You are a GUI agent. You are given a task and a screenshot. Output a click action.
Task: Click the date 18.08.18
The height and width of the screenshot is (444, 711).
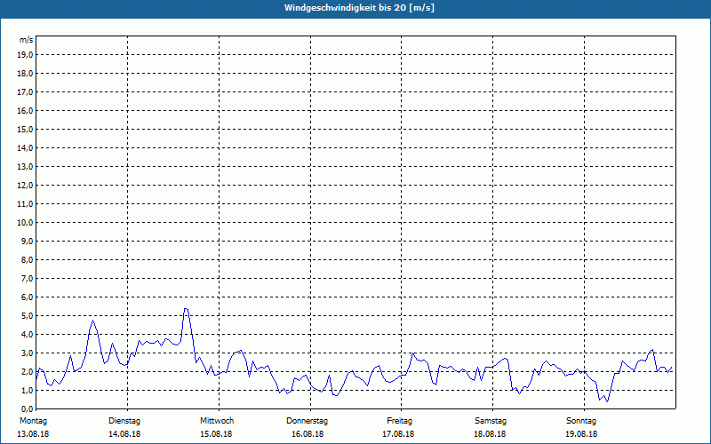pyautogui.click(x=491, y=434)
